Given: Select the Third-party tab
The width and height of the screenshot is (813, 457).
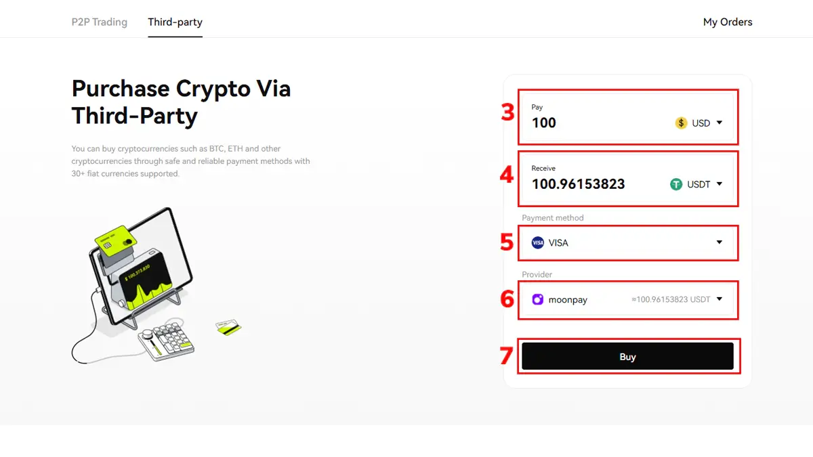Looking at the screenshot, I should [x=175, y=22].
